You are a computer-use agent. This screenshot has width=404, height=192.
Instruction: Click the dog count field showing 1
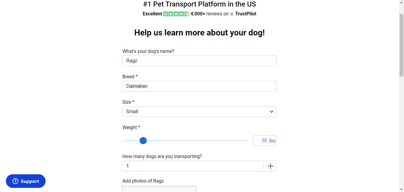pos(192,166)
